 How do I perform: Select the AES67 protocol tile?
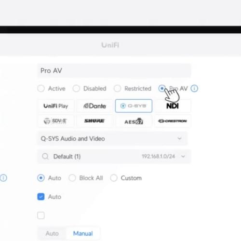(x=134, y=121)
